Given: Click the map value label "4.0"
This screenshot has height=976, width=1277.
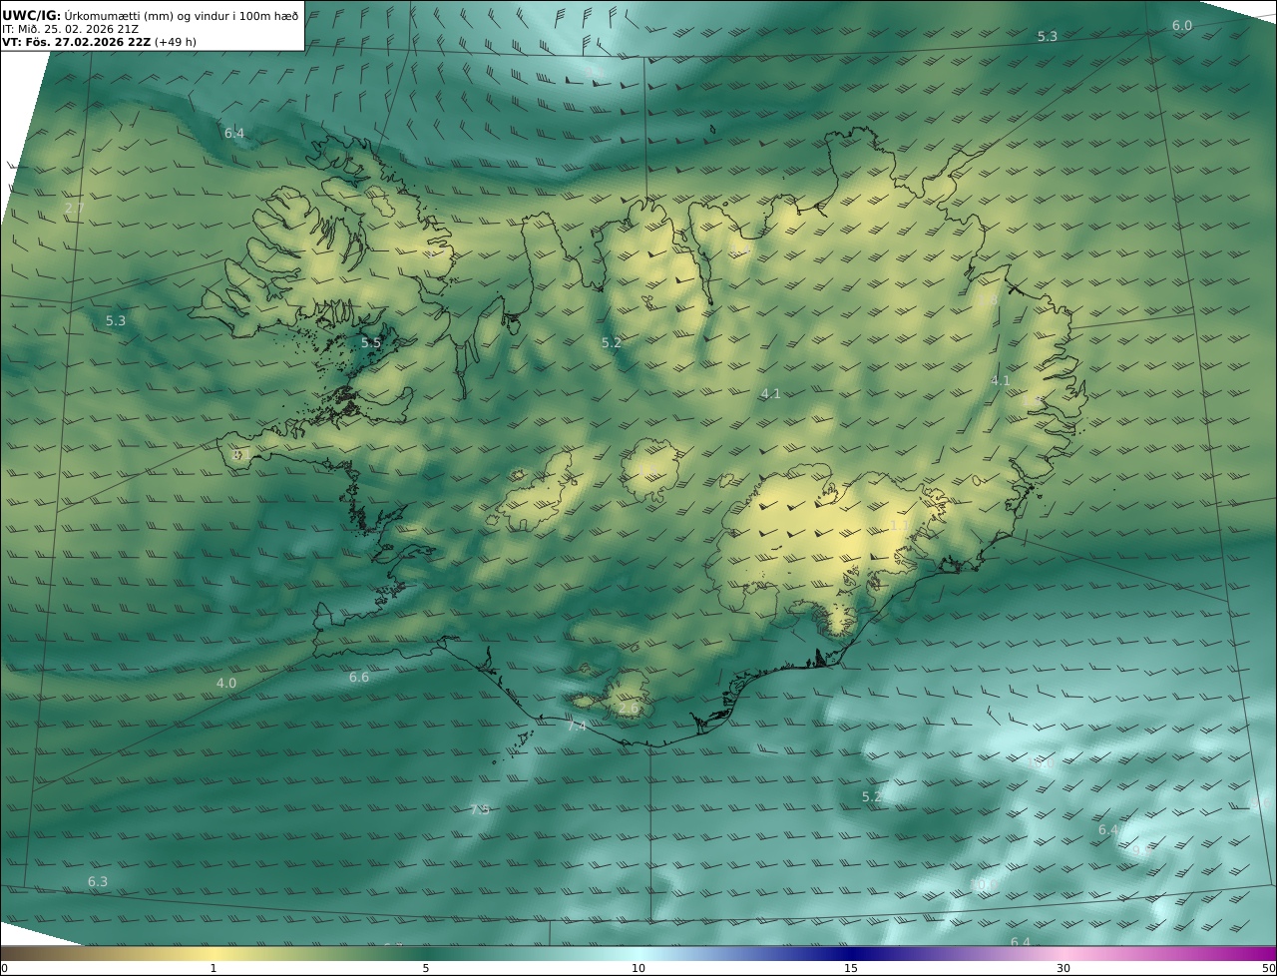Looking at the screenshot, I should click(x=226, y=684).
